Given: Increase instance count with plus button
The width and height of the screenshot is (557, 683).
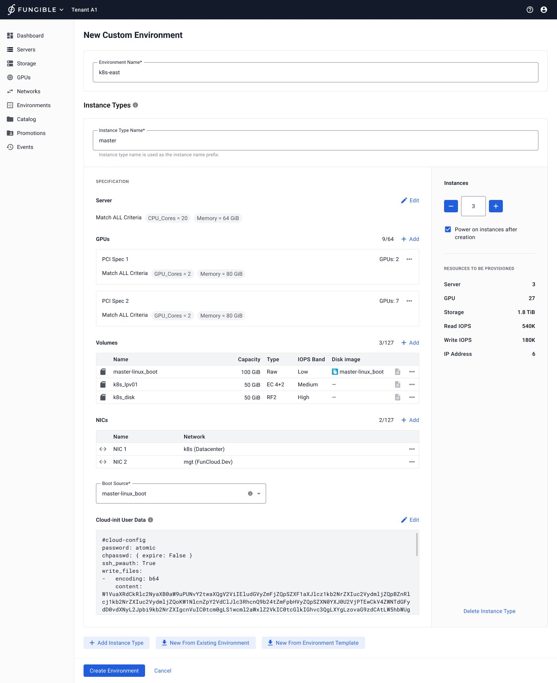Looking at the screenshot, I should click(x=496, y=206).
